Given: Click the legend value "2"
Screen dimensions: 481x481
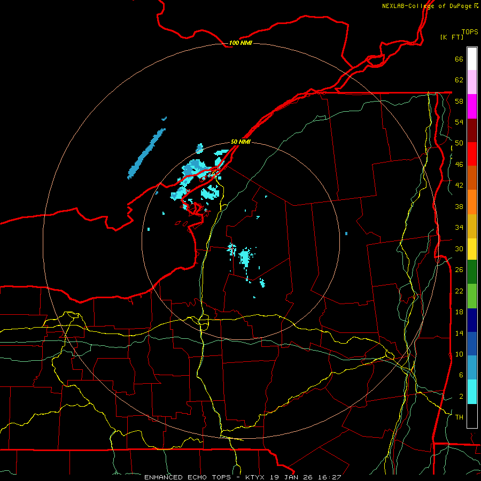Looking at the screenshot, I should pyautogui.click(x=461, y=397).
